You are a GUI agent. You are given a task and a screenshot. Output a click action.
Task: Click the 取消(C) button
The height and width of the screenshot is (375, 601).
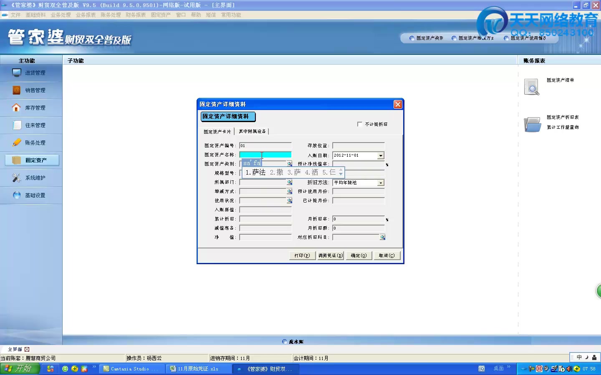point(387,255)
